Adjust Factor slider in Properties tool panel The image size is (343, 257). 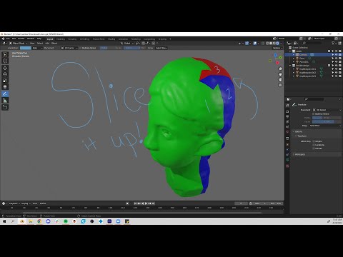(327, 121)
